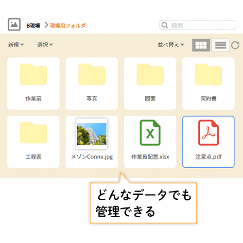The image size is (243, 243).
Task: Expand the 並べ替え sort dropdown
Action: (171, 45)
